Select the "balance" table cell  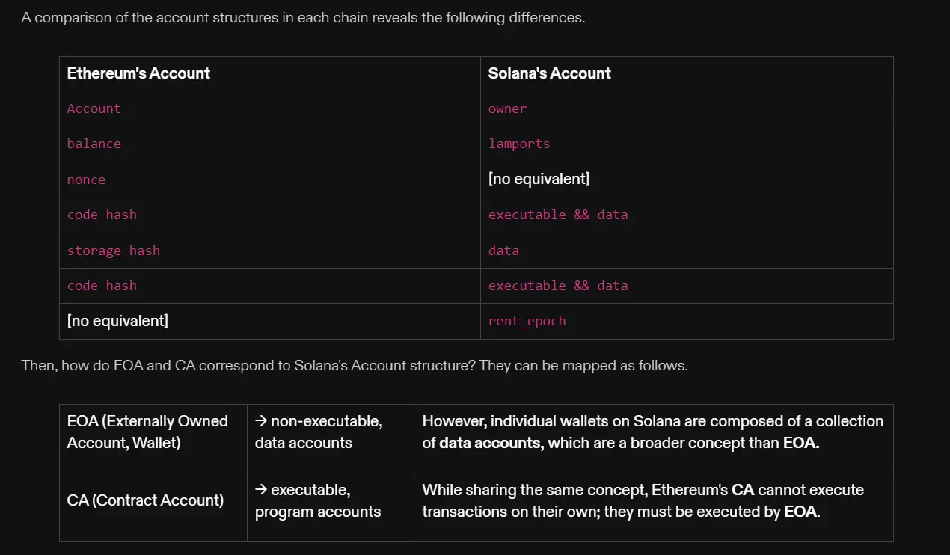pos(270,144)
